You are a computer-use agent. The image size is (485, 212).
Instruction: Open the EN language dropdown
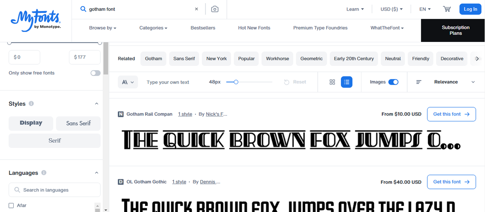[x=425, y=9]
